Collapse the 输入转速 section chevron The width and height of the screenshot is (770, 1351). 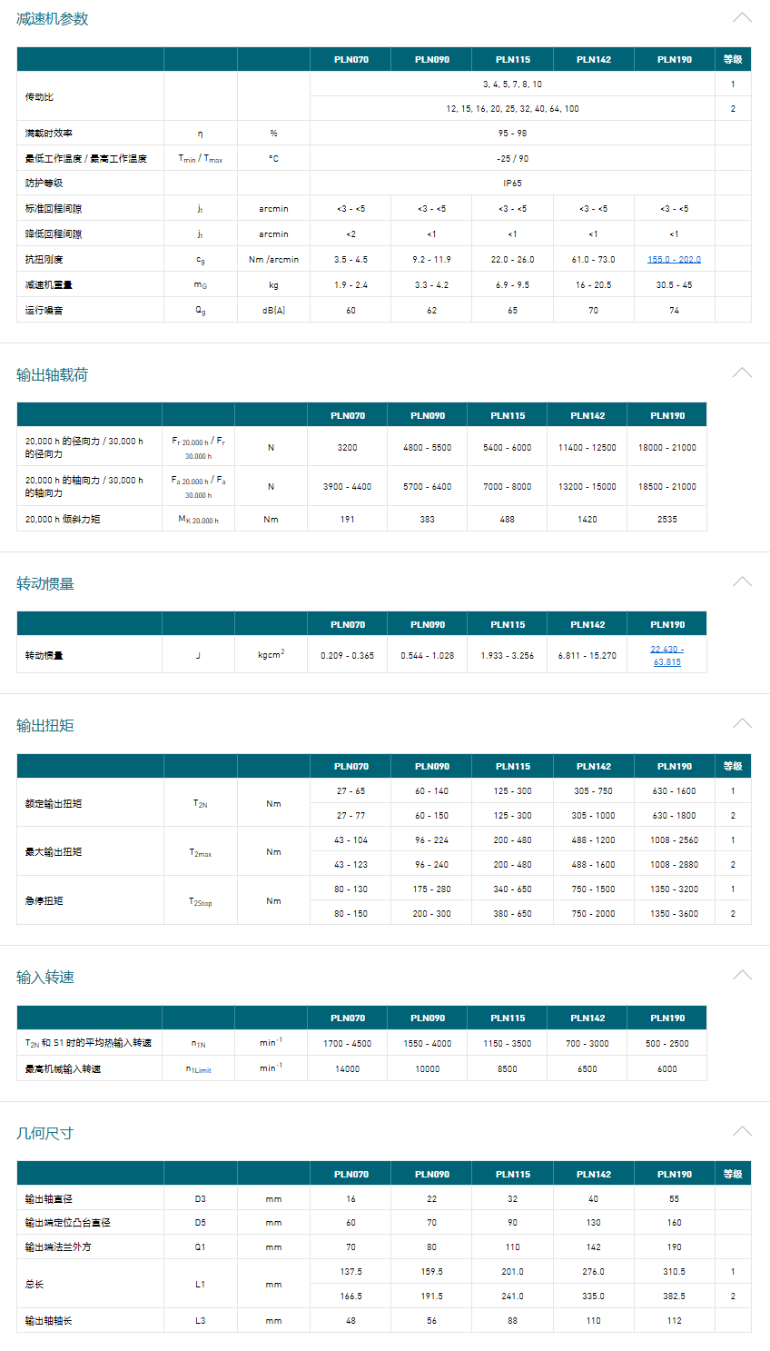click(x=742, y=975)
